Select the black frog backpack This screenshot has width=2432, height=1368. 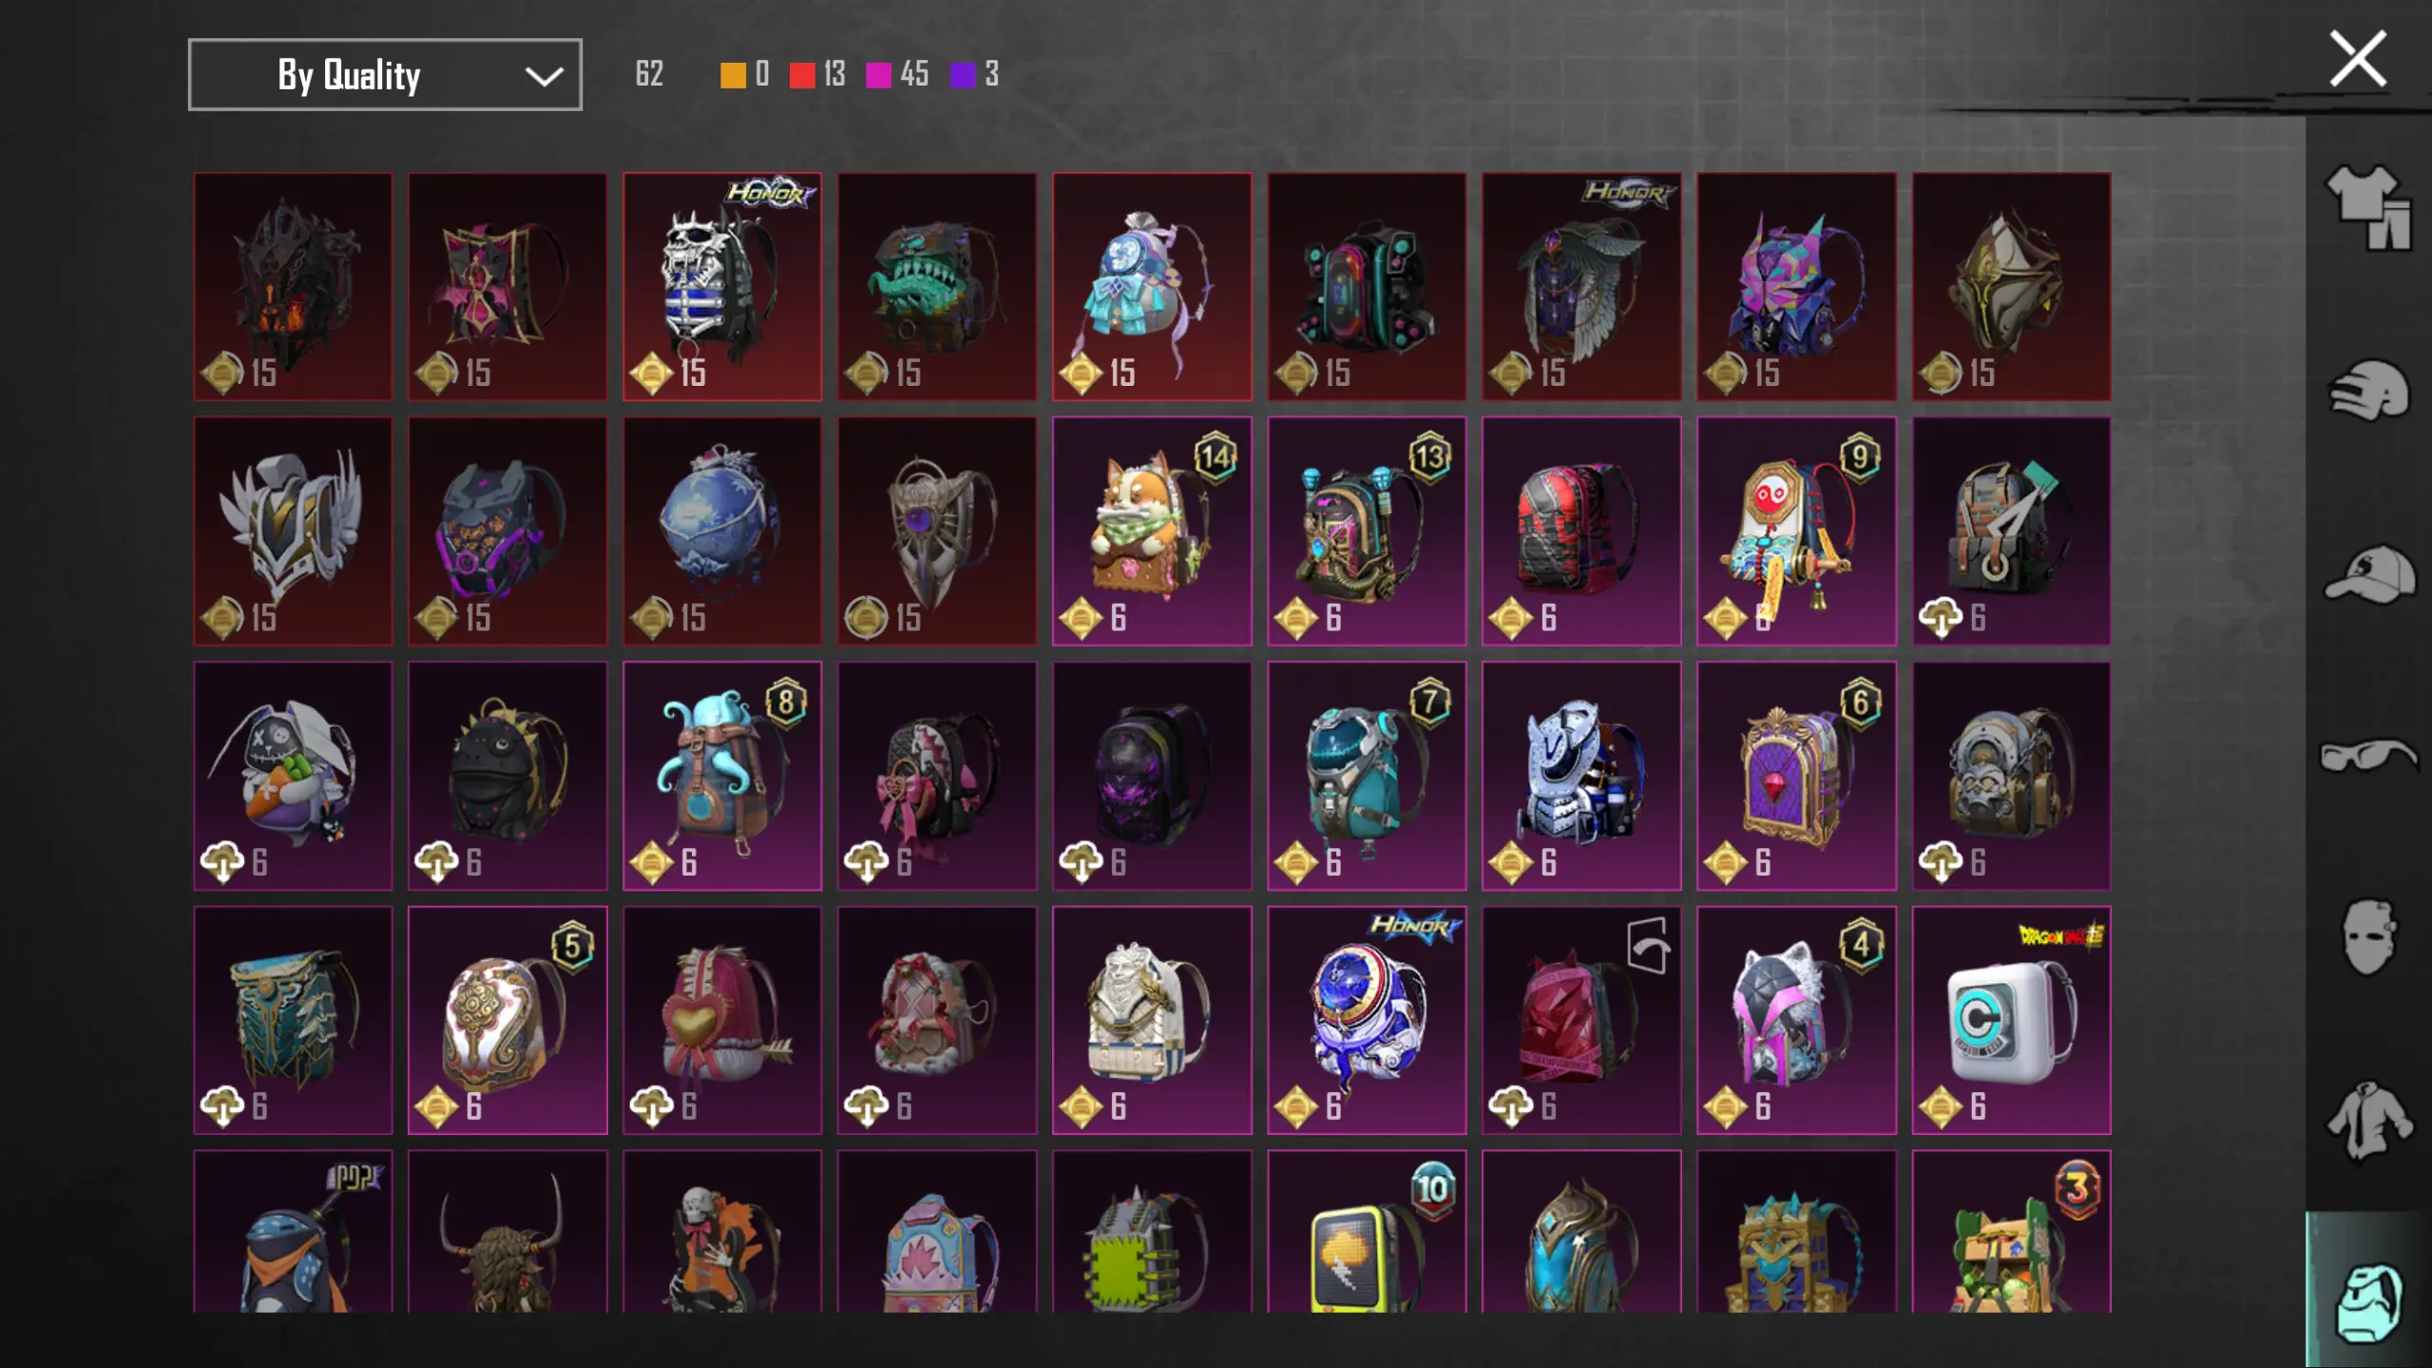pos(507,776)
